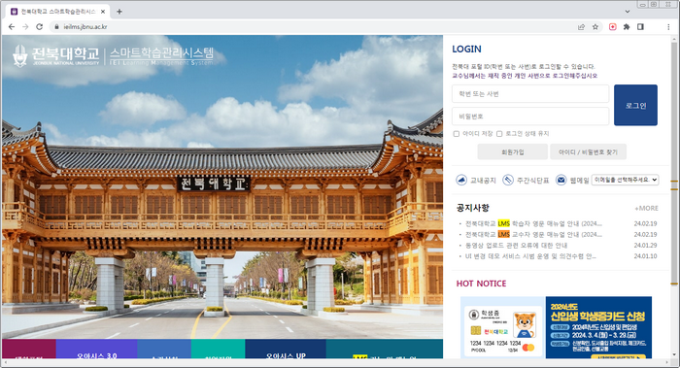Click the share page icon in address bar
680x368 pixels.
tap(581, 27)
